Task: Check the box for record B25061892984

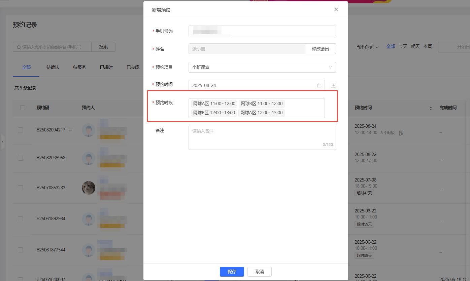Action: point(21,219)
